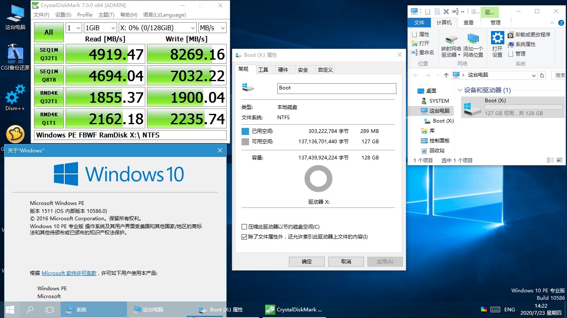This screenshot has height=318, width=567.
Task: Click the Explorer 打开 folder ribbon icon
Action: [420, 43]
